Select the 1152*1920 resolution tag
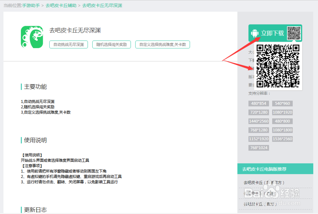The width and height of the screenshot is (318, 214). 259,139
